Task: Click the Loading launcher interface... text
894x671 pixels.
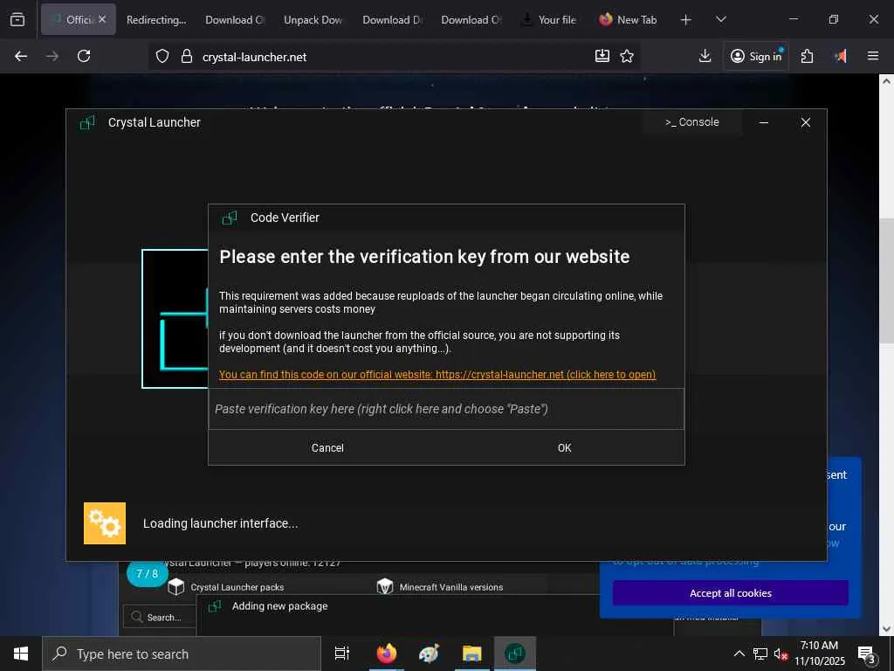Action: point(220,523)
